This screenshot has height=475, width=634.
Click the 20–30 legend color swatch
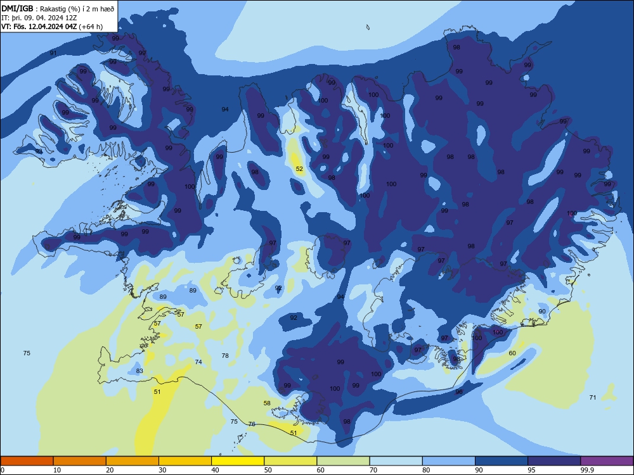(x=133, y=461)
